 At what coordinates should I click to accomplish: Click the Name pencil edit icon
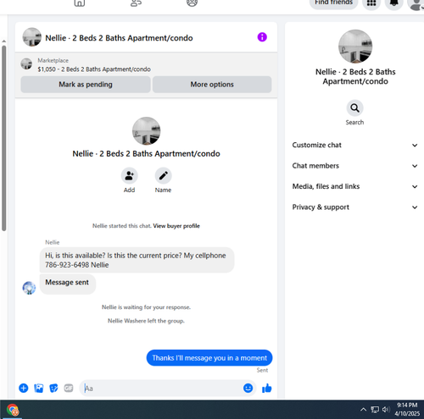163,175
